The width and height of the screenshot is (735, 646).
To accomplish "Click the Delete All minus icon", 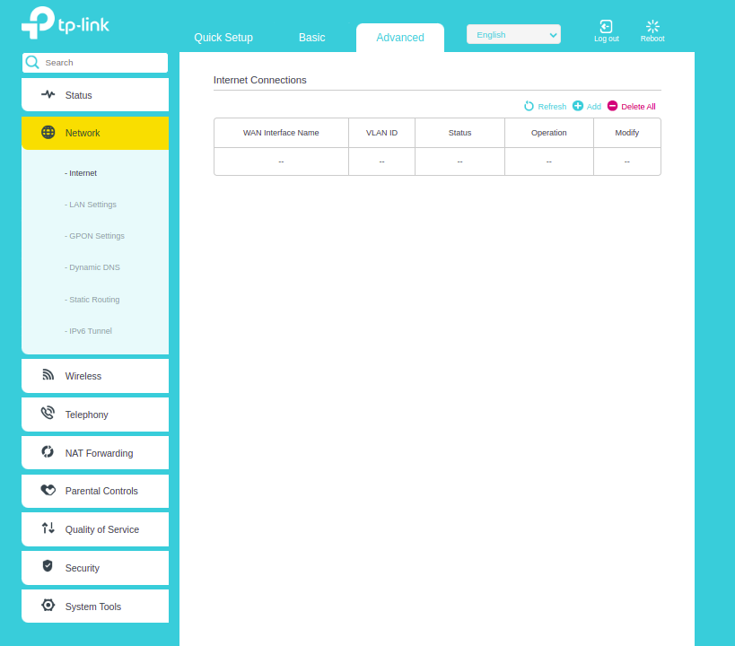I will [613, 106].
